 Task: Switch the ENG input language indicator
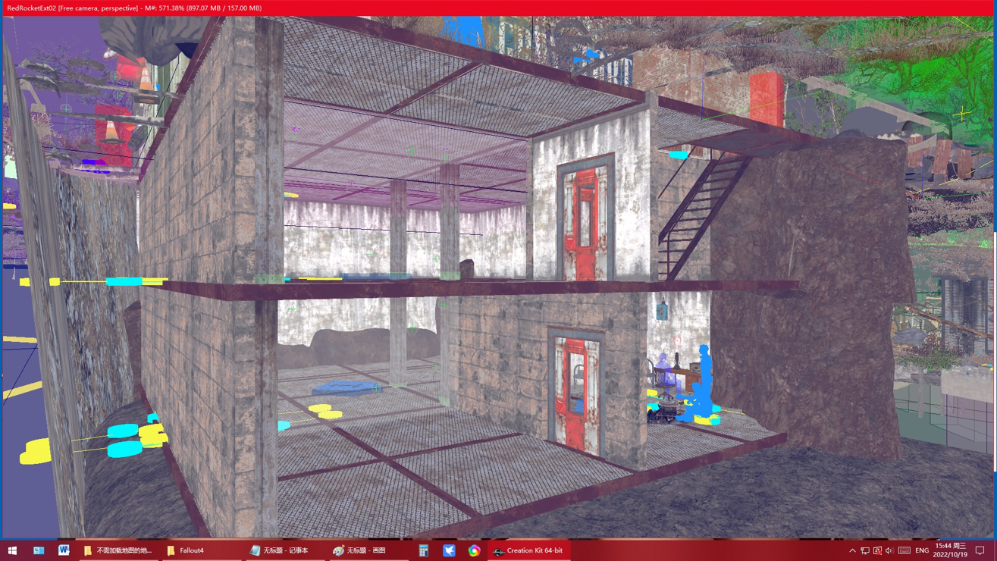(x=922, y=551)
